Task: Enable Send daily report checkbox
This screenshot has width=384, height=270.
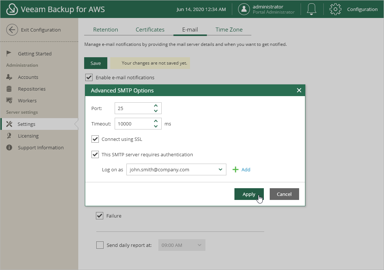Action: click(100, 245)
